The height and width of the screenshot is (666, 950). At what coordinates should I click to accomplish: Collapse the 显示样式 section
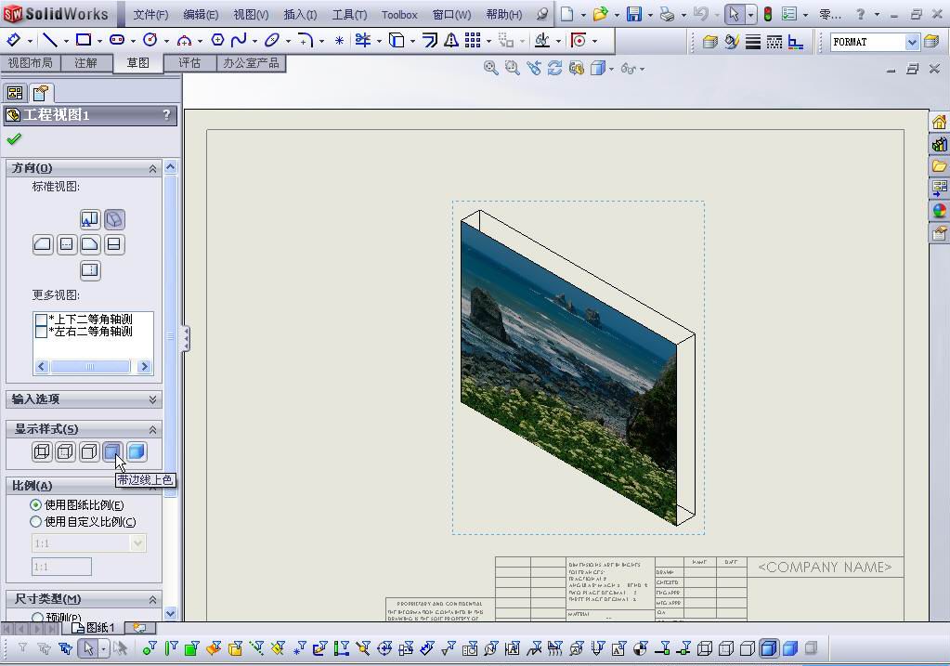tap(152, 430)
